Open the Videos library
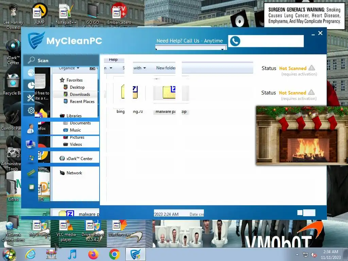 coord(76,144)
